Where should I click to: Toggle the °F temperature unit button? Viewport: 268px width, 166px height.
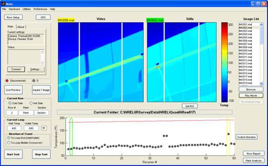(x=44, y=128)
